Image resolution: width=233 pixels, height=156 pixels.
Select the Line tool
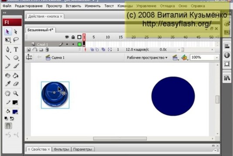coord(7,58)
